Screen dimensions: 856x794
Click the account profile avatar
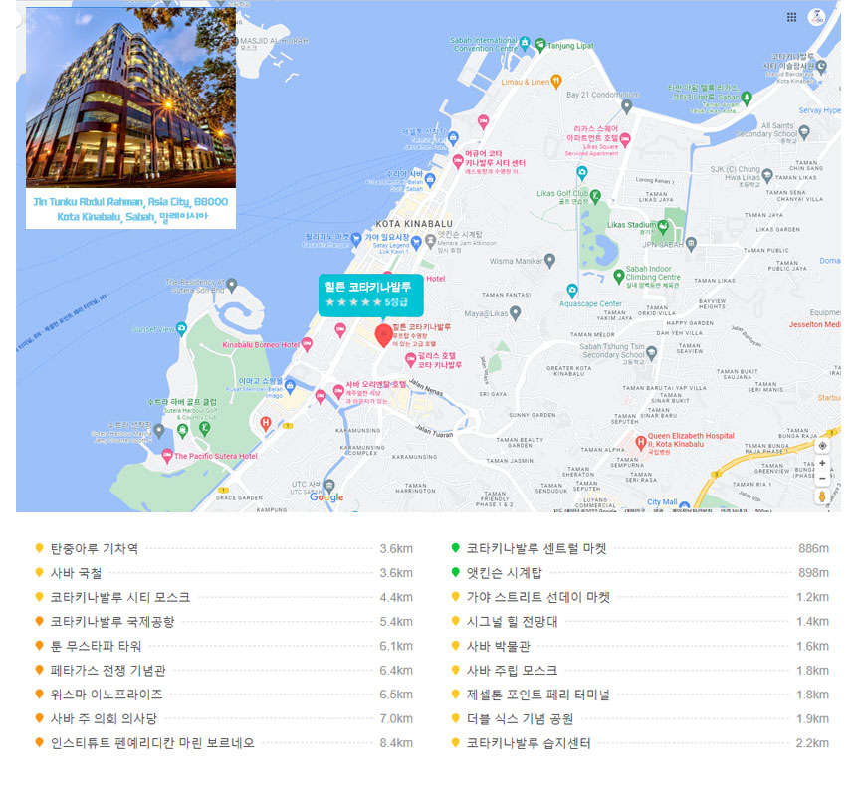tap(818, 17)
